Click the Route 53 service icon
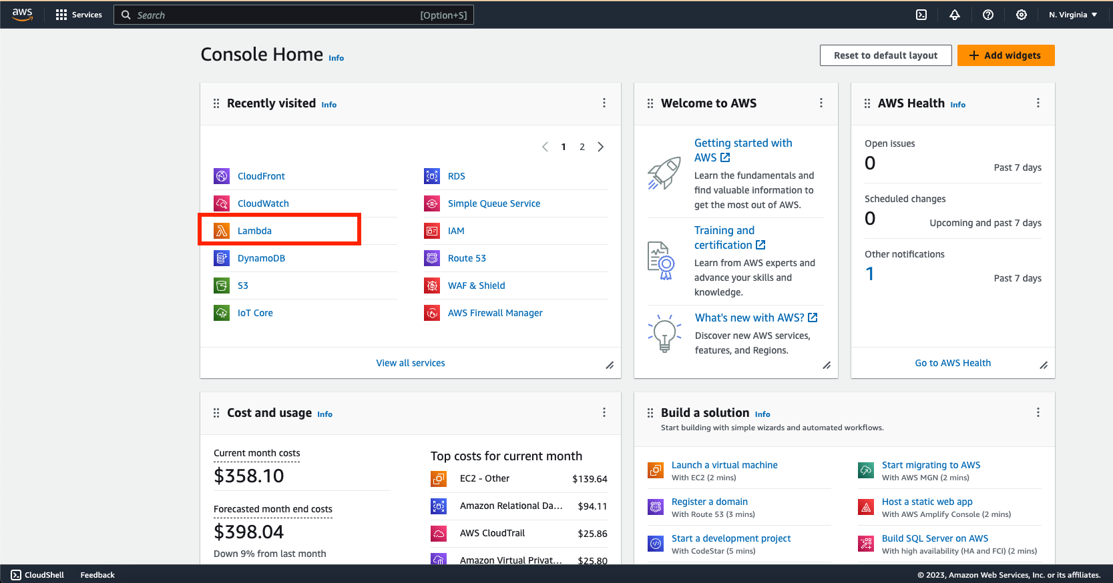This screenshot has height=583, width=1113. click(432, 258)
